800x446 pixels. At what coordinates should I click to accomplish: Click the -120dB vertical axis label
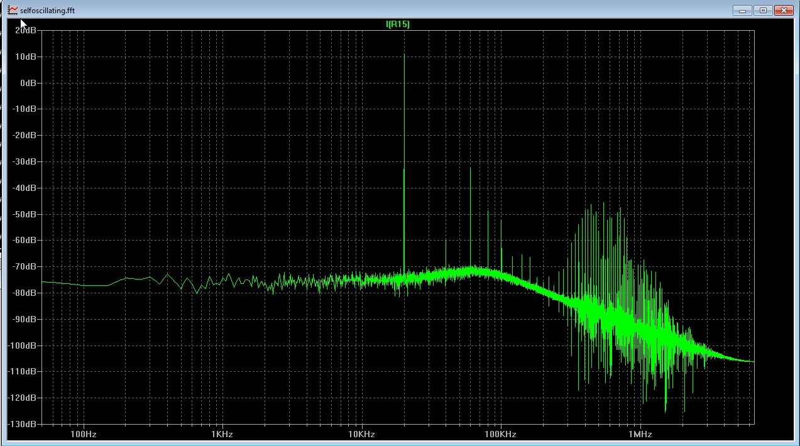point(23,398)
